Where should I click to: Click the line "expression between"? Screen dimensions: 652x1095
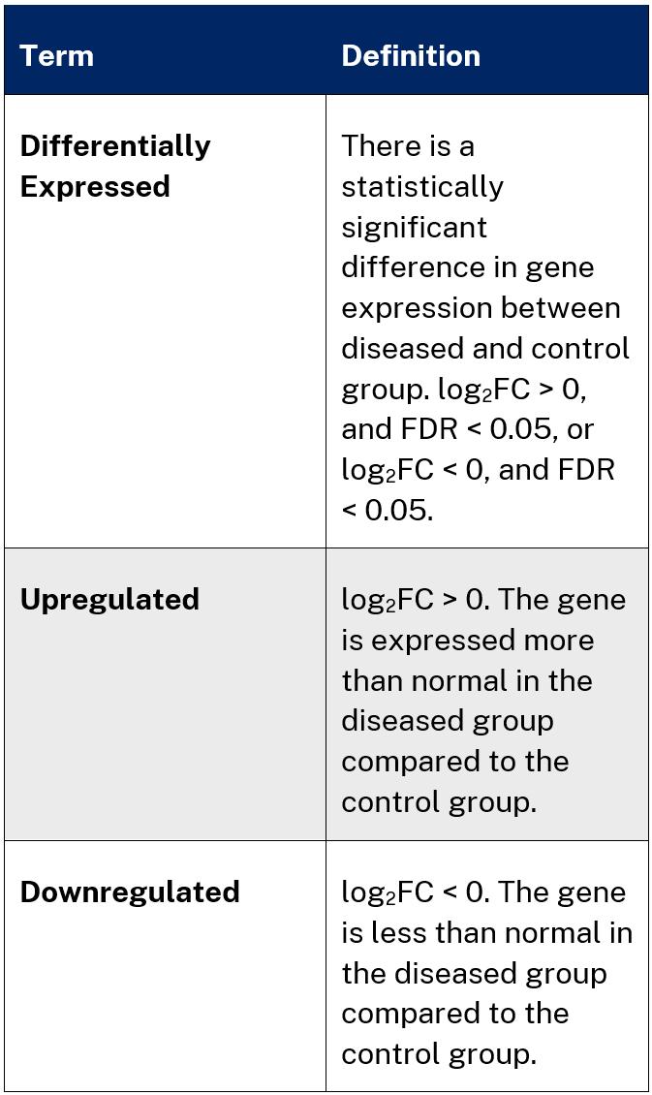[x=480, y=308]
